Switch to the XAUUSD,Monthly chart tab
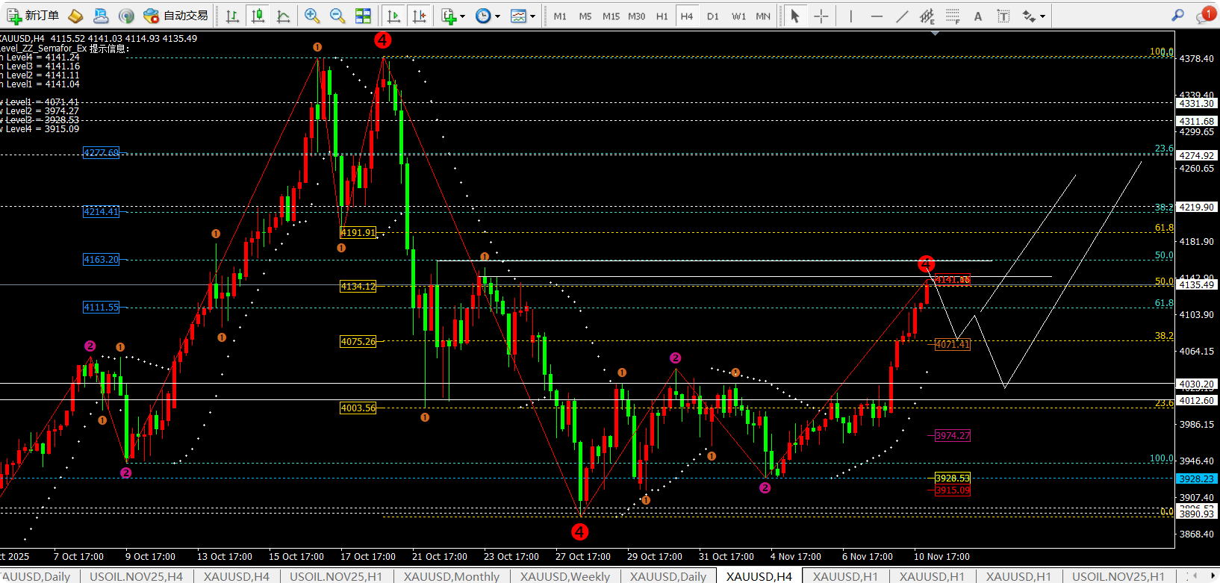This screenshot has height=583, width=1220. pyautogui.click(x=451, y=576)
